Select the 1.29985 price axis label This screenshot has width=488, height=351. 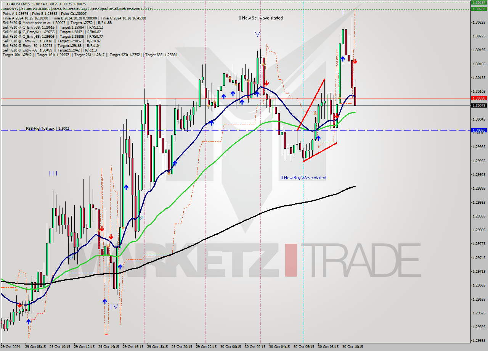tap(479, 147)
